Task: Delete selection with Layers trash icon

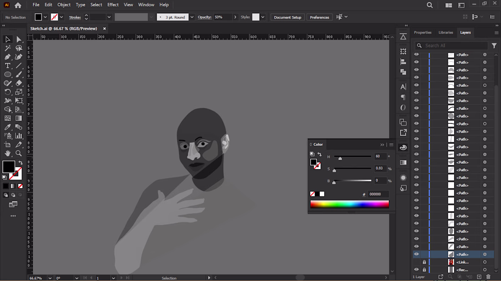Action: coord(488,277)
